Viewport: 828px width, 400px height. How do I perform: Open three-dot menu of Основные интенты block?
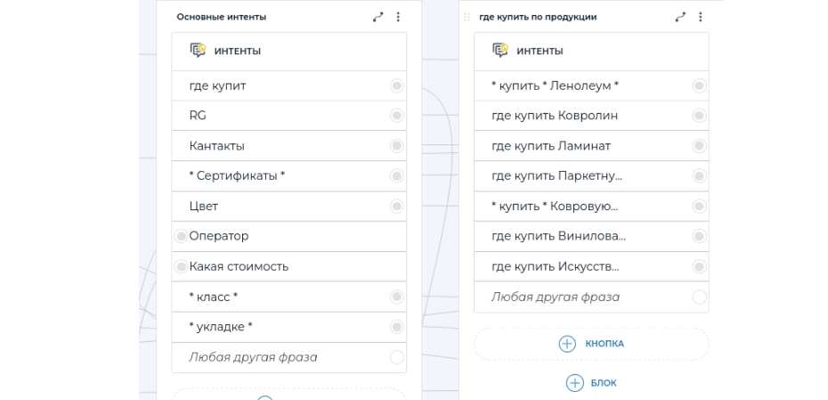(398, 17)
